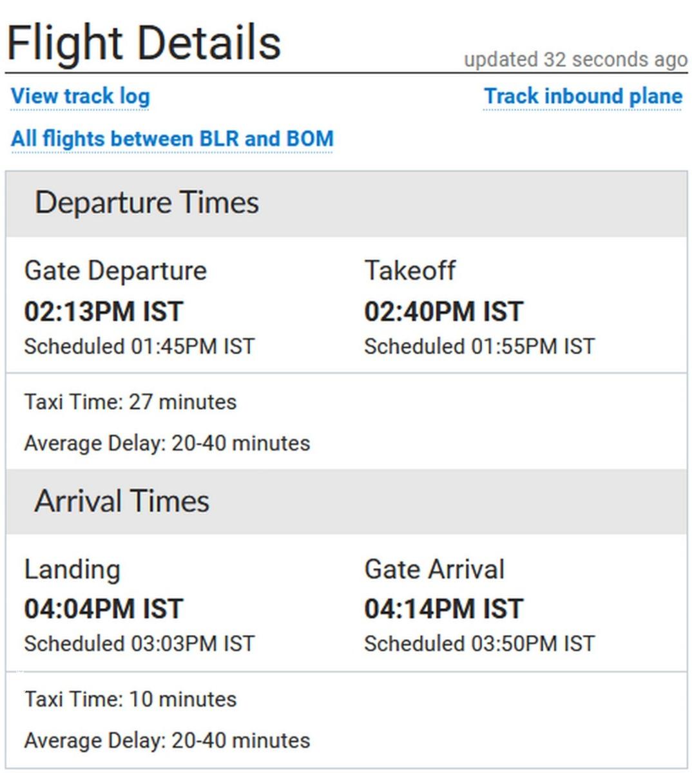
Task: Click Scheduled 03:50PM IST gate arrival text
Action: click(x=479, y=644)
